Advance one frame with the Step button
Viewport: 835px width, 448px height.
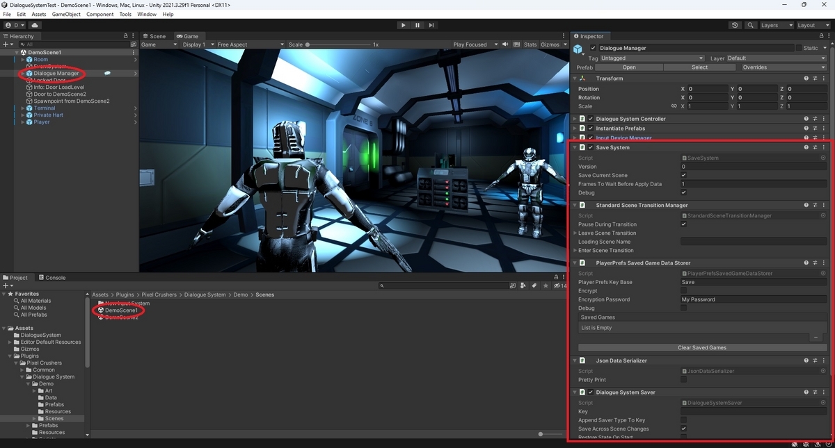tap(431, 25)
